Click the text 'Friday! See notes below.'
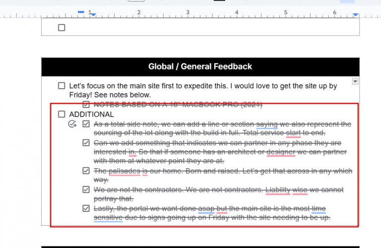 click(x=110, y=95)
